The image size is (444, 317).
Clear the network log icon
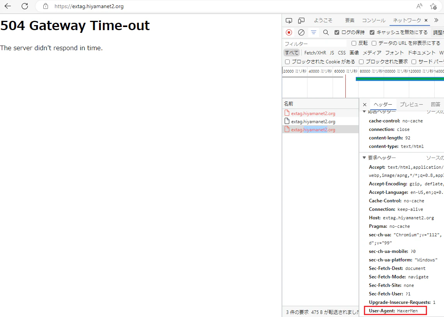[301, 32]
